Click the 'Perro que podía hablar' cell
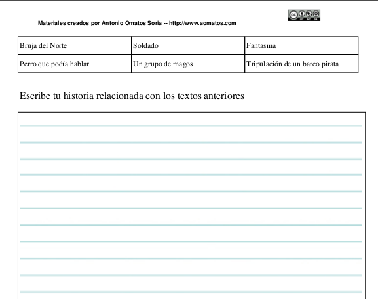Screen dimensions: 378x299 coord(75,64)
